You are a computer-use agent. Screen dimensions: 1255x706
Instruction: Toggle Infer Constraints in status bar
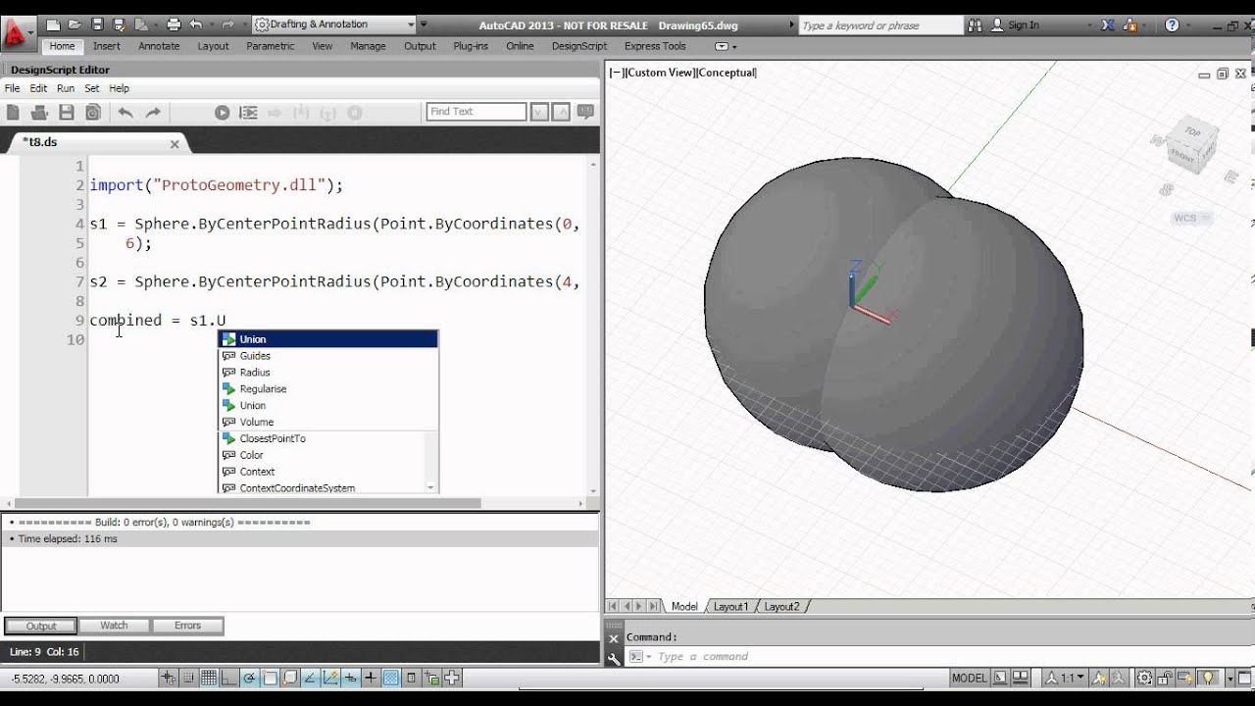[x=169, y=678]
